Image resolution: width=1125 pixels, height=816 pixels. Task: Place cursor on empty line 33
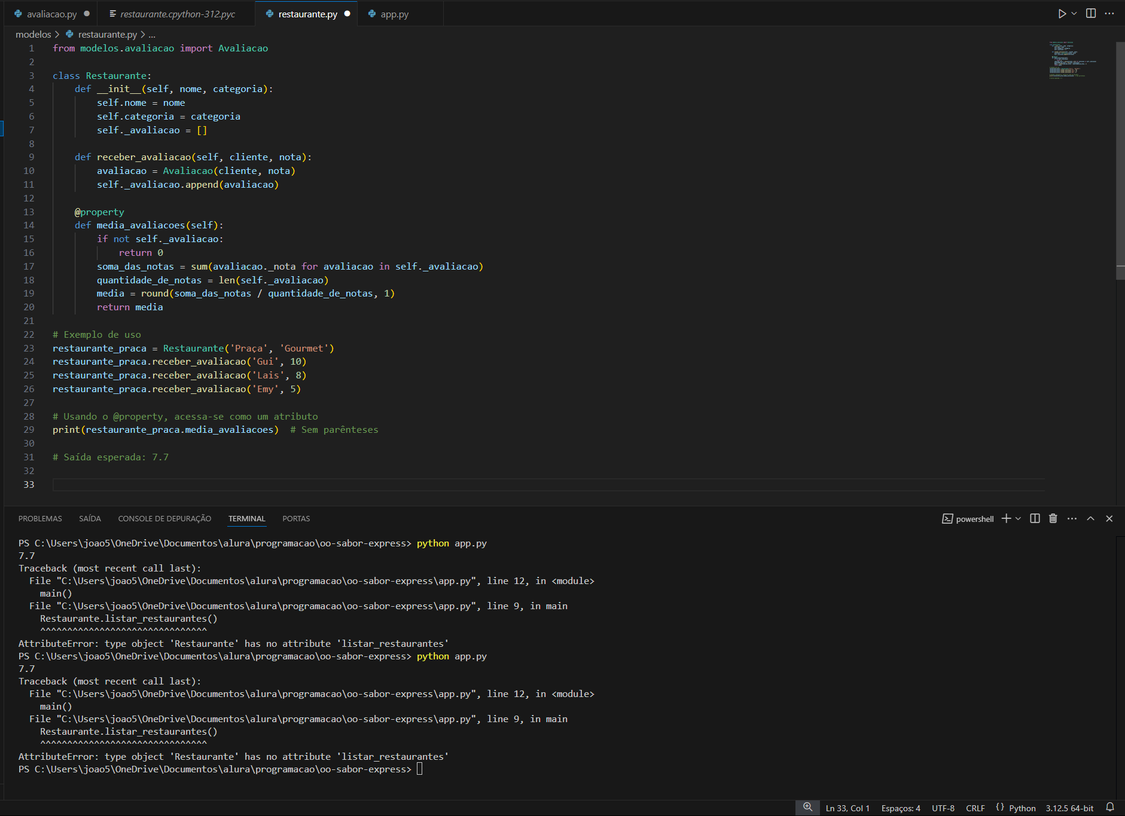pos(548,485)
